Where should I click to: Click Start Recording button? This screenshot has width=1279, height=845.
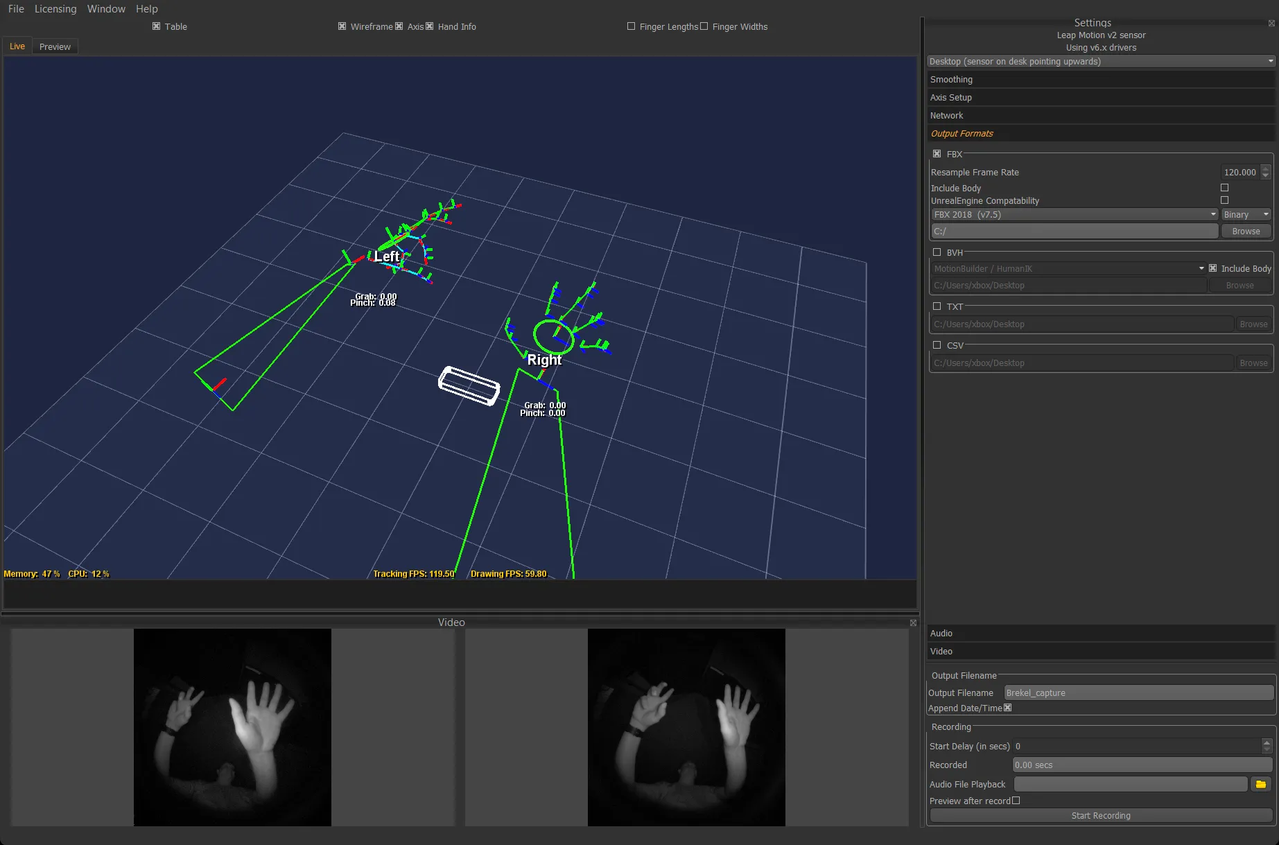coord(1101,816)
